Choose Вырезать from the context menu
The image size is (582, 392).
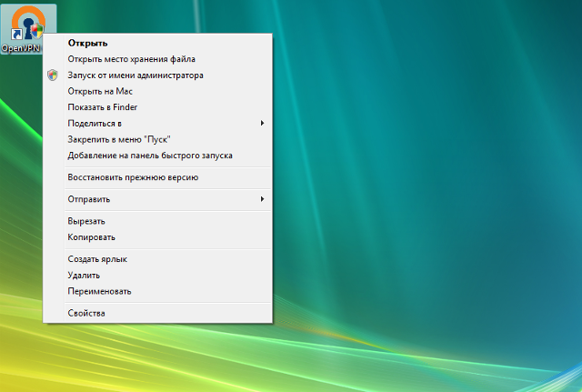[x=86, y=221]
